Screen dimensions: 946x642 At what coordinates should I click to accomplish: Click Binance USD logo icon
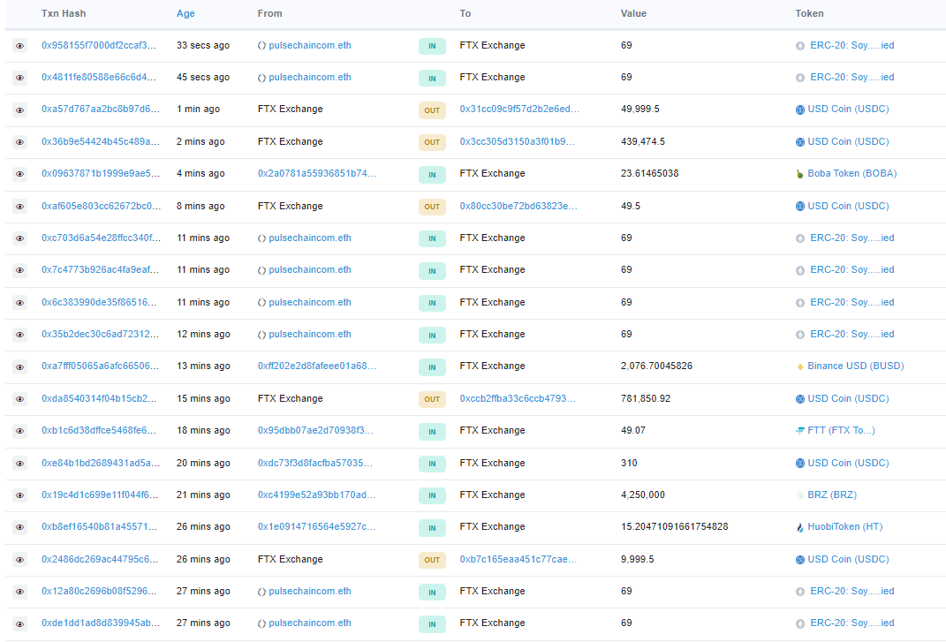[x=800, y=366]
